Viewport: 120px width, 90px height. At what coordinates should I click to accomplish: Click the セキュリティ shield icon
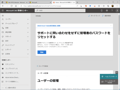coord(3,64)
